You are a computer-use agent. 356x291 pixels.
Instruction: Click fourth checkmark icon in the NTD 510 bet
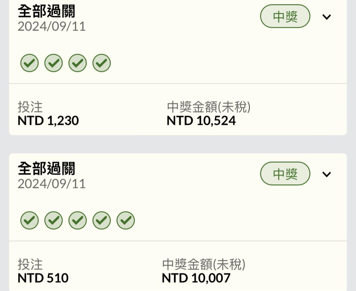102,220
